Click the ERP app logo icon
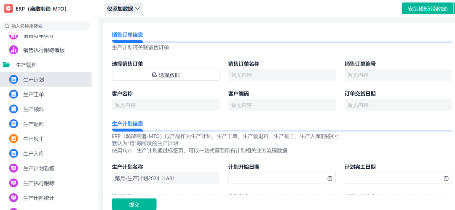Viewport: 455px width, 210px height. click(8, 9)
